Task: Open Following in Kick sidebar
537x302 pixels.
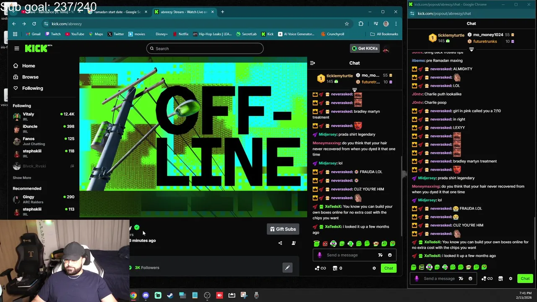Action: (x=32, y=88)
